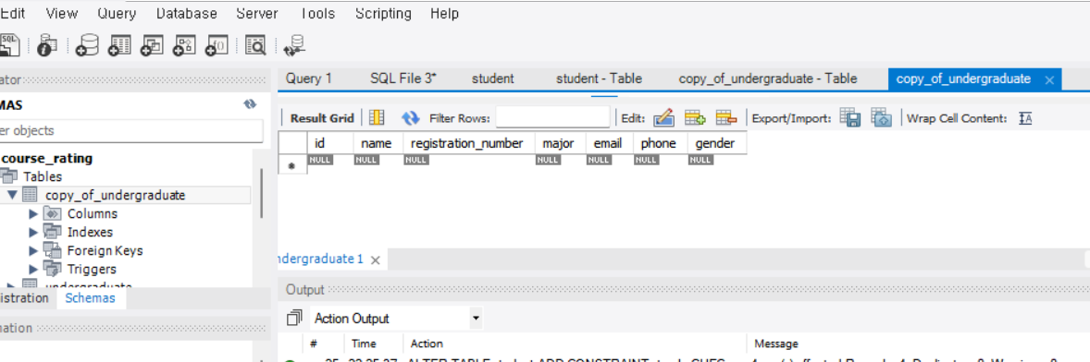Viewport: 1090px width, 362px height.
Task: Delete selected rows icon
Action: 726,118
